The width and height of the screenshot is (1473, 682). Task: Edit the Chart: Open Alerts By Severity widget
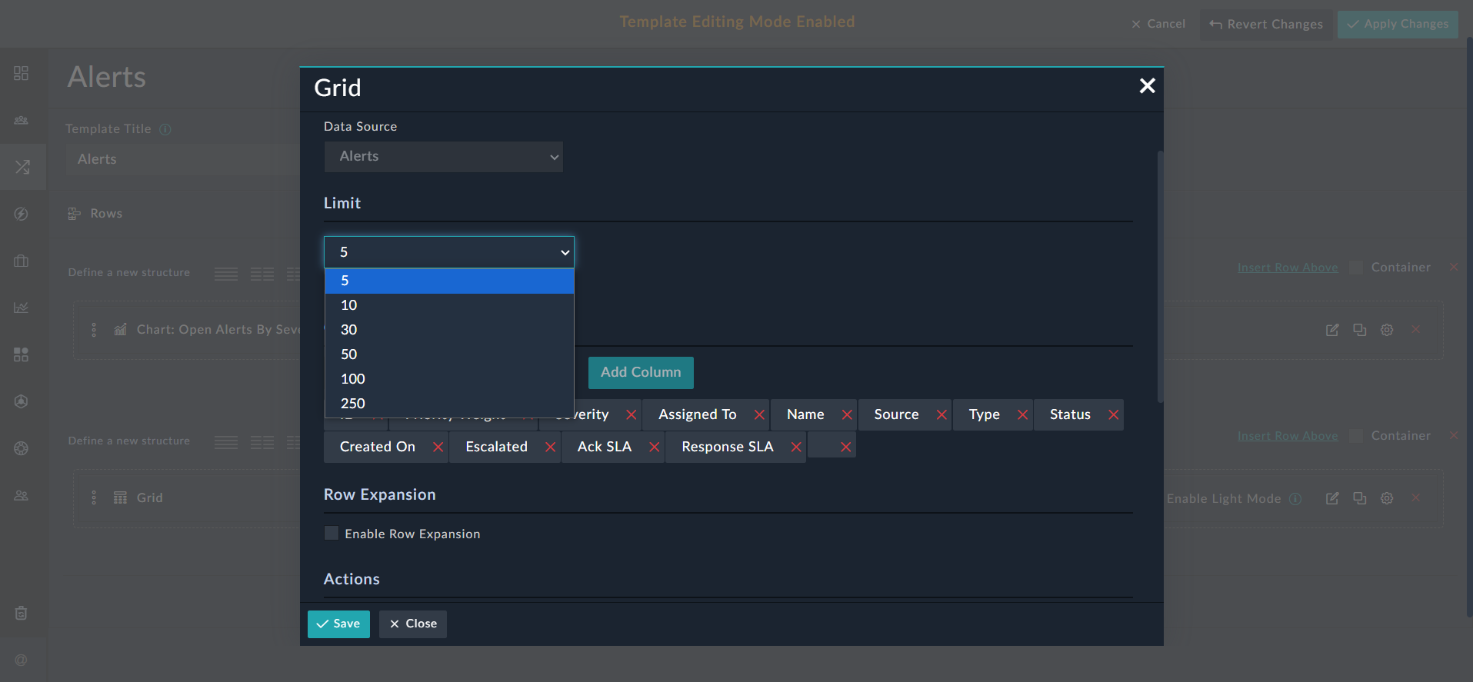pyautogui.click(x=1332, y=330)
